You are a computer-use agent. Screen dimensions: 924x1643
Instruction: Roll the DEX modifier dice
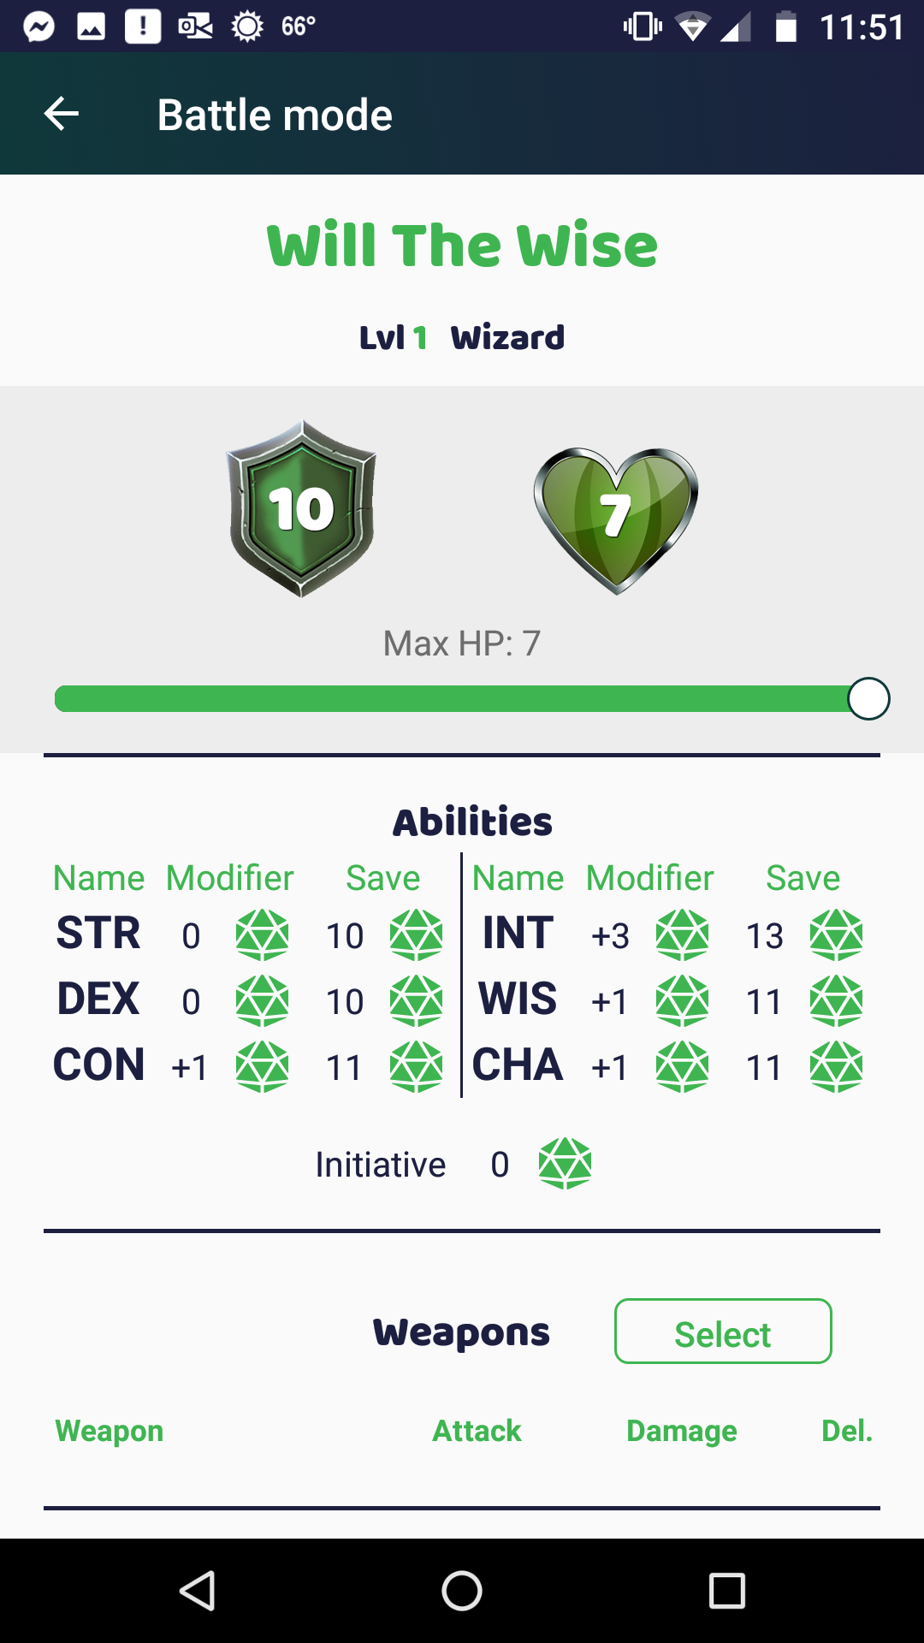(262, 1001)
